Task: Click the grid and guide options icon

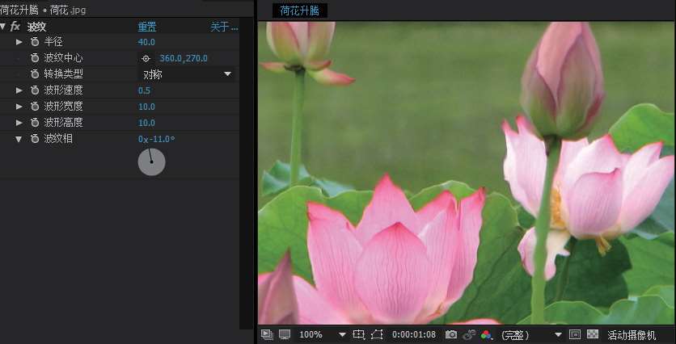Action: point(359,334)
